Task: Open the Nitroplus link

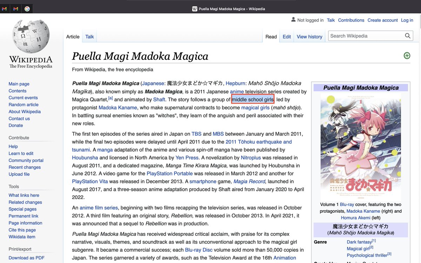Action: (x=251, y=158)
